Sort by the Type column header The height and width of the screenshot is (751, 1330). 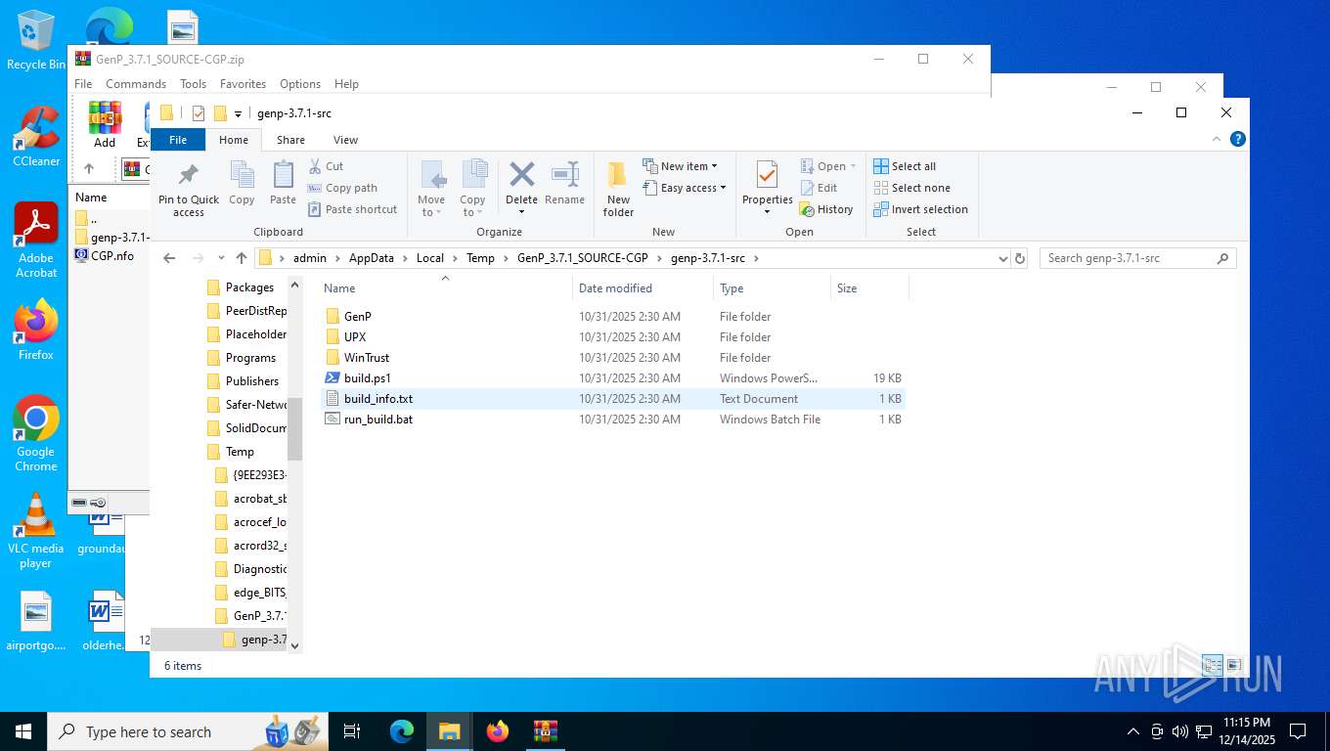773,288
